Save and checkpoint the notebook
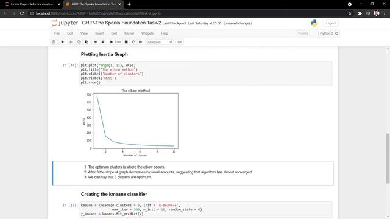Viewport: 390px width, 219px height. click(x=54, y=42)
